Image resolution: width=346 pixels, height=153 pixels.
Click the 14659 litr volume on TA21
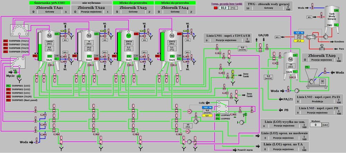49,43
